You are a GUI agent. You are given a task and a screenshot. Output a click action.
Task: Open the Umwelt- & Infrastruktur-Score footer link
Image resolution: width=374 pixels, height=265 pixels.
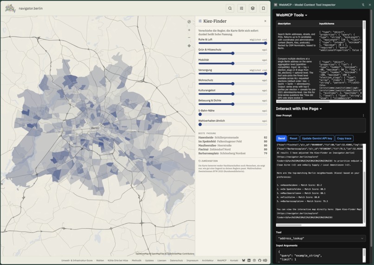77,260
